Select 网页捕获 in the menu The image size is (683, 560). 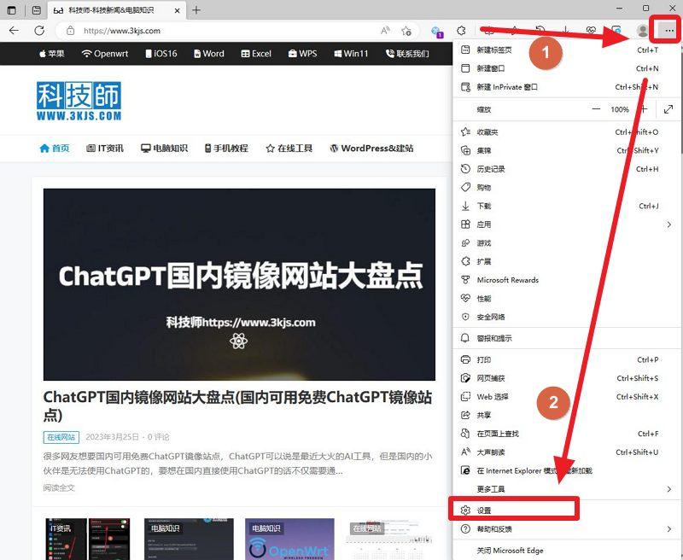click(566, 378)
